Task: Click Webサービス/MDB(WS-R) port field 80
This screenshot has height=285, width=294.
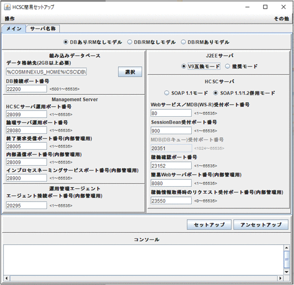Action: pos(171,113)
